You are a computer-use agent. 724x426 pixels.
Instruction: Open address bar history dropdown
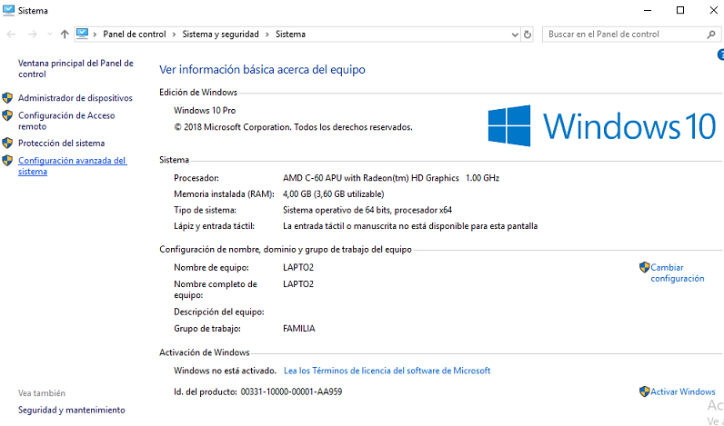tap(516, 35)
